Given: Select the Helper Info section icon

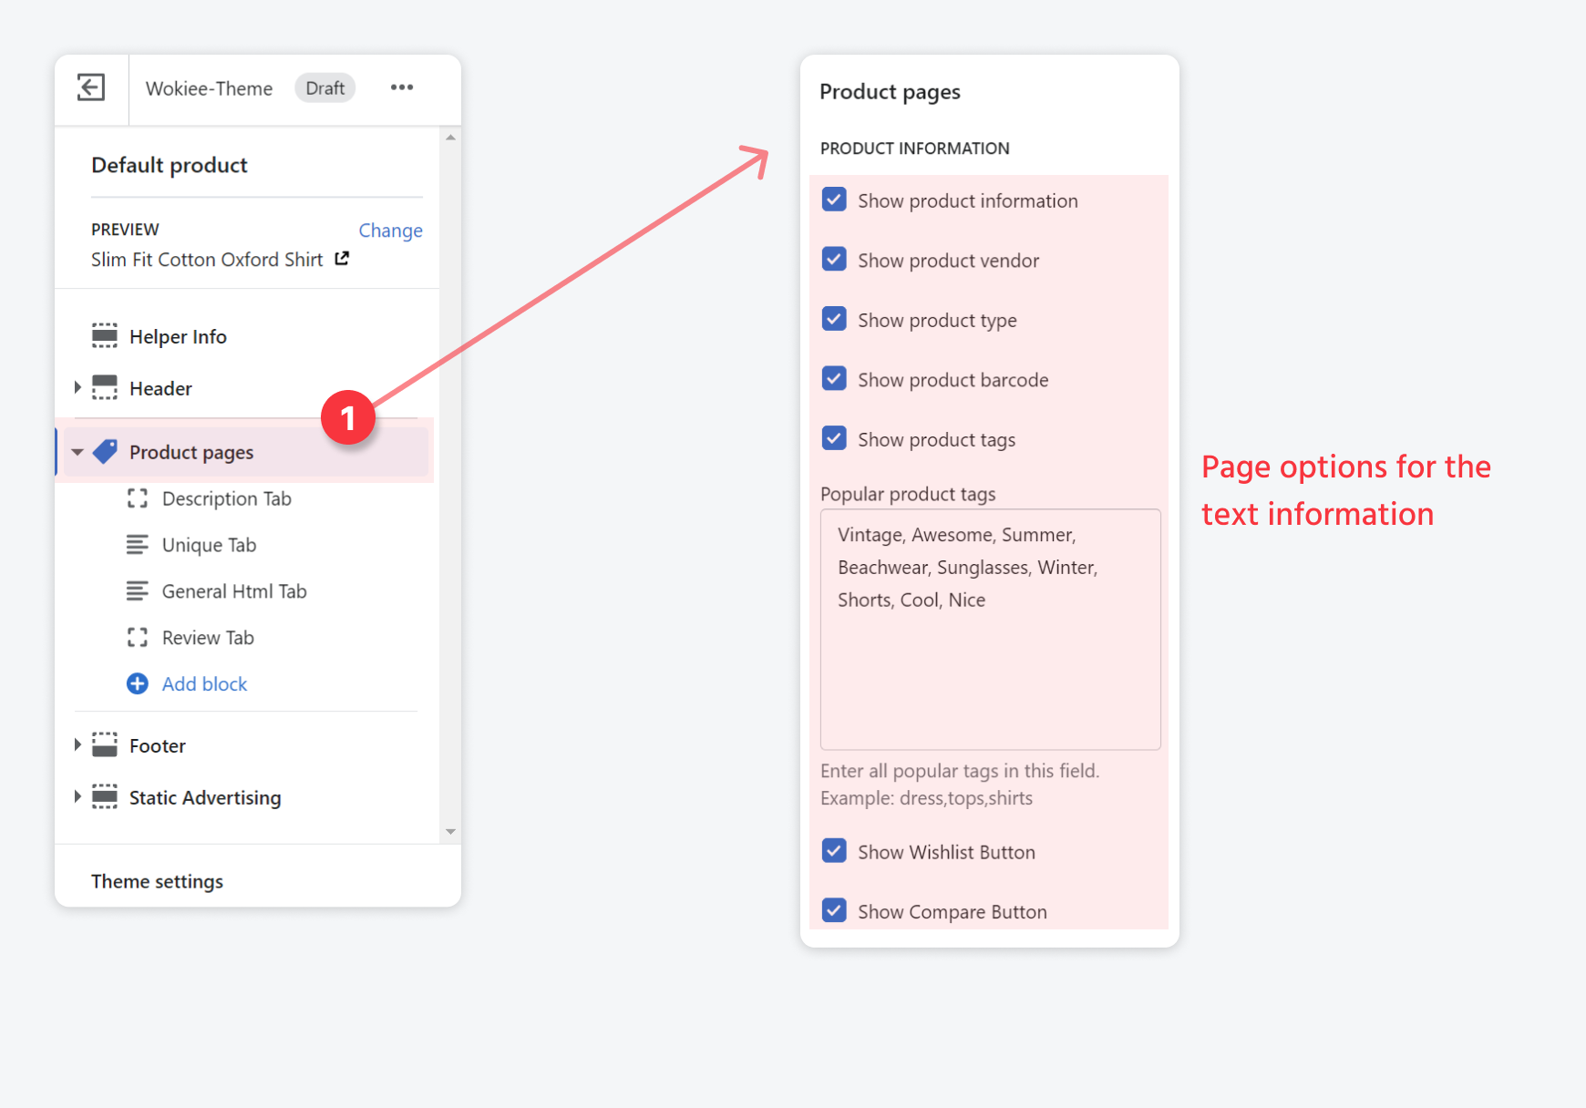Looking at the screenshot, I should tap(105, 335).
